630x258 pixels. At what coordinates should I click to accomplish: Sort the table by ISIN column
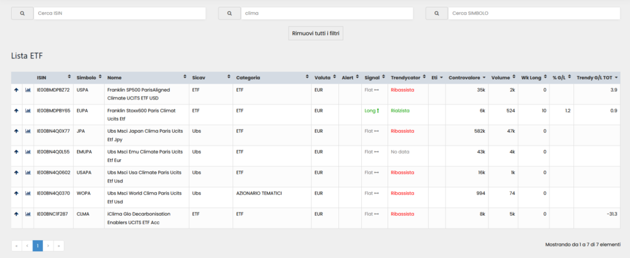point(53,78)
